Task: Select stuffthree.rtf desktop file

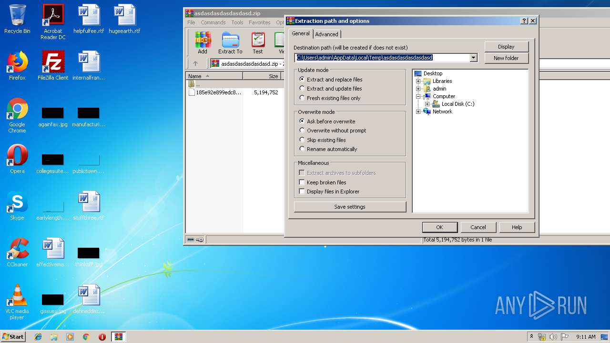Action: point(89,206)
